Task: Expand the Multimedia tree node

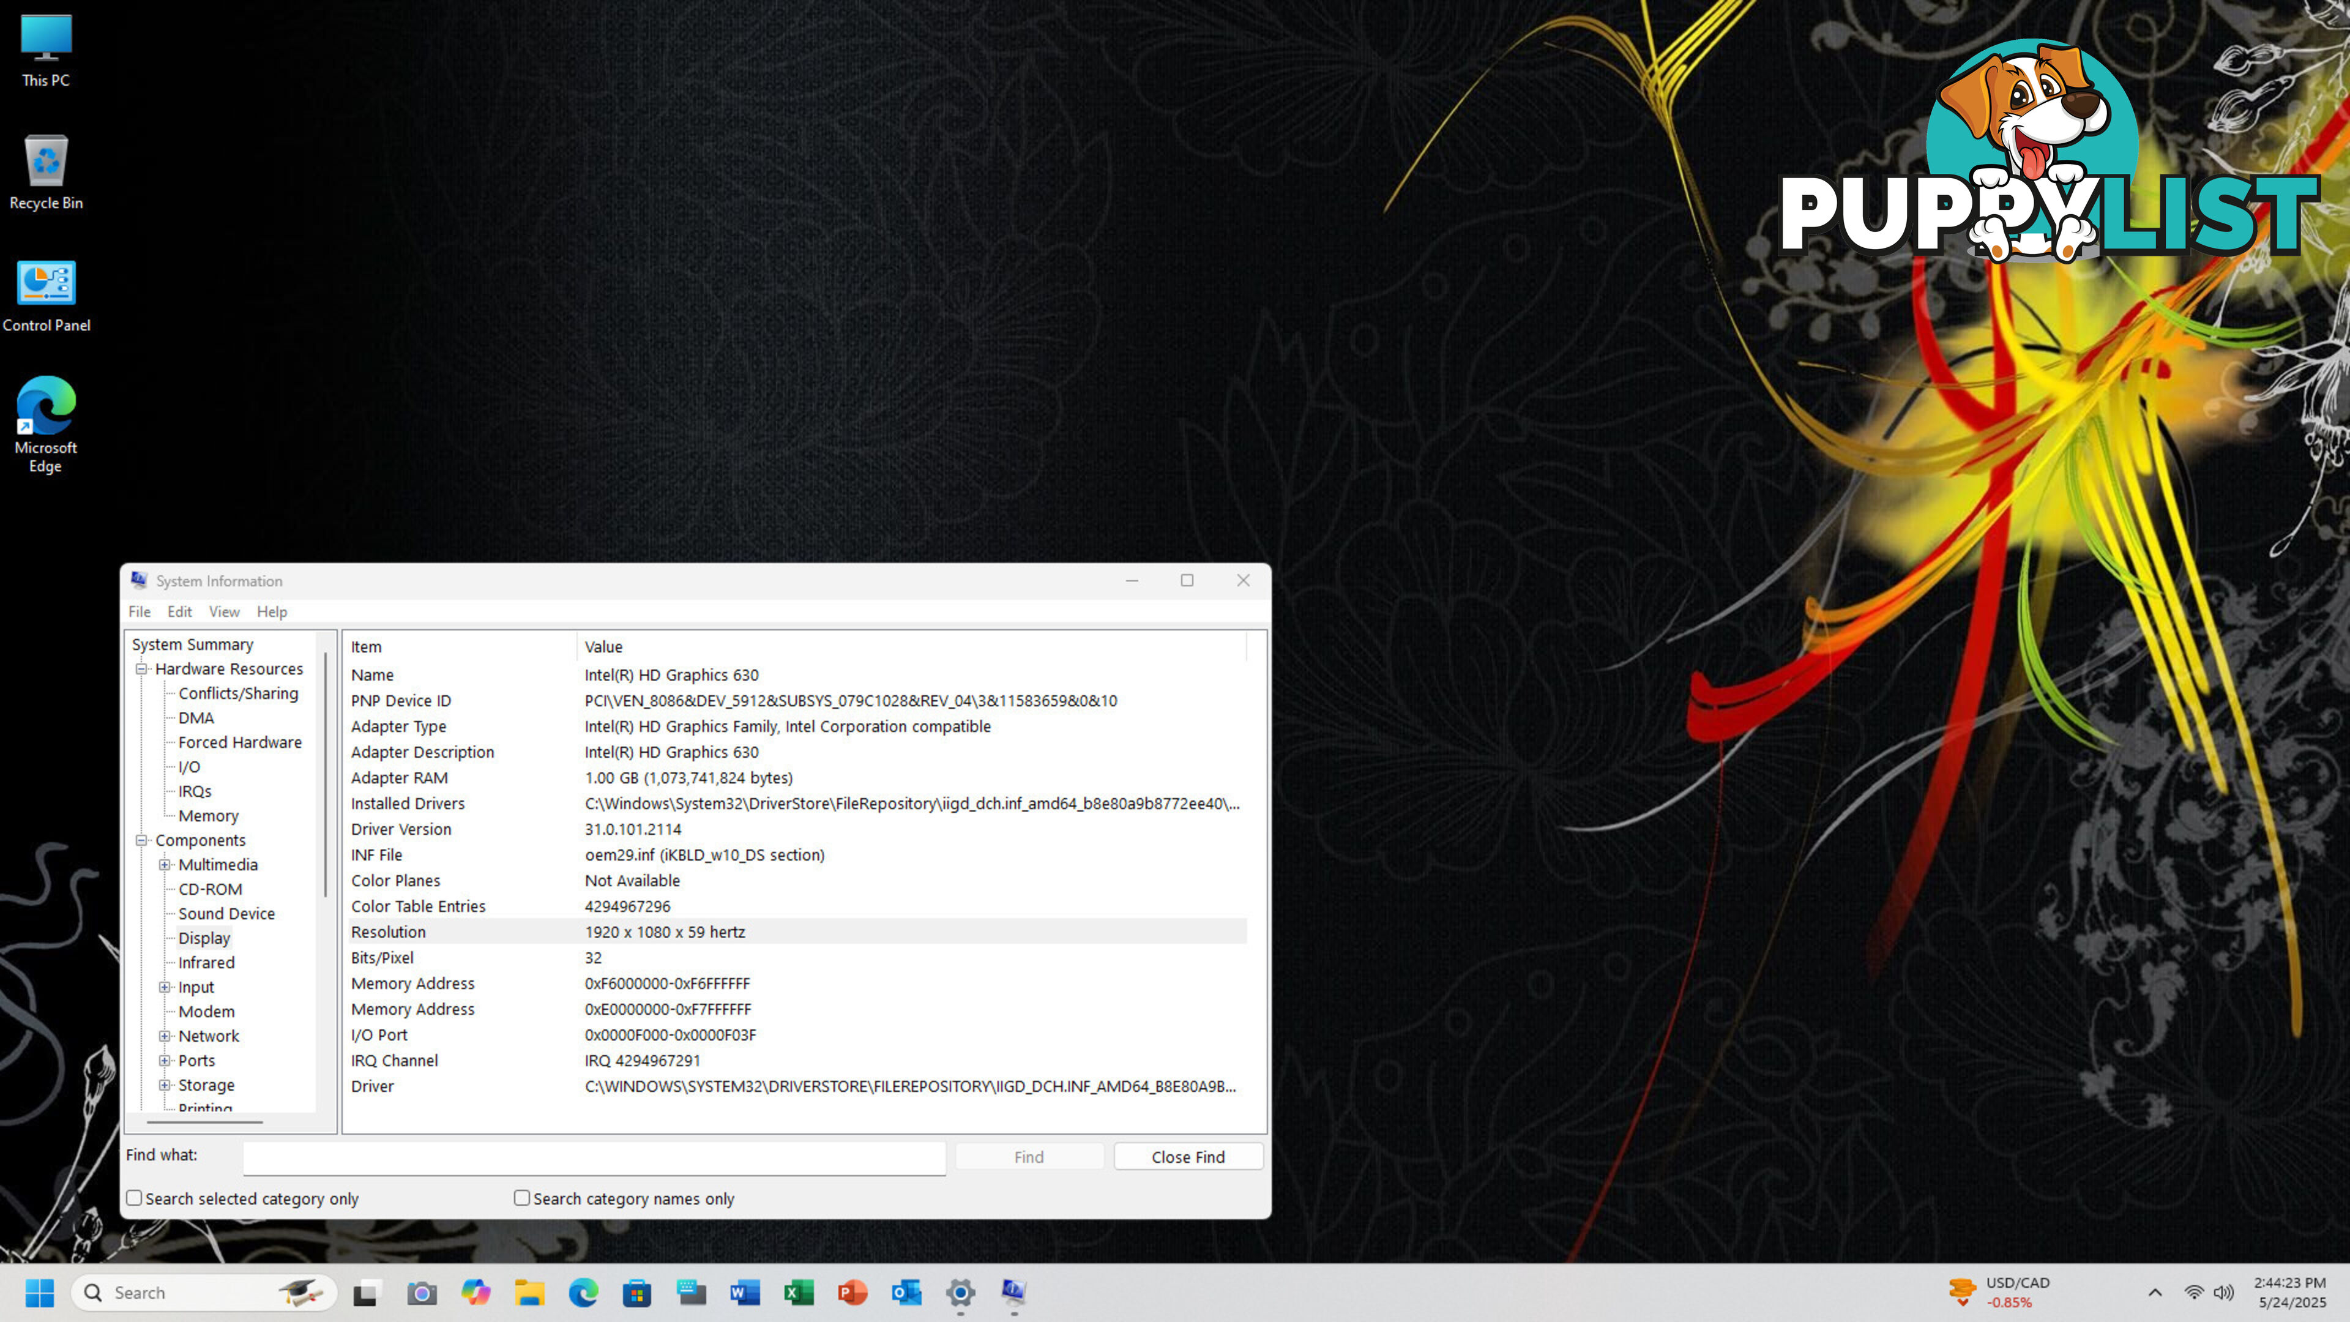Action: click(x=165, y=865)
